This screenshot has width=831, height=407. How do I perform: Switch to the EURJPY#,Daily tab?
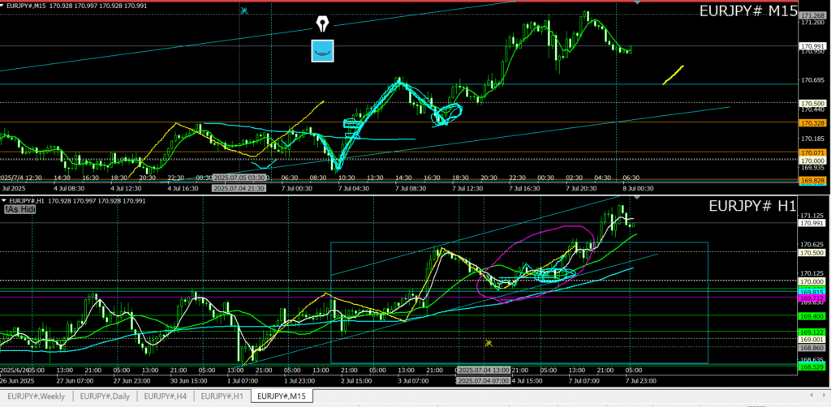tap(105, 396)
